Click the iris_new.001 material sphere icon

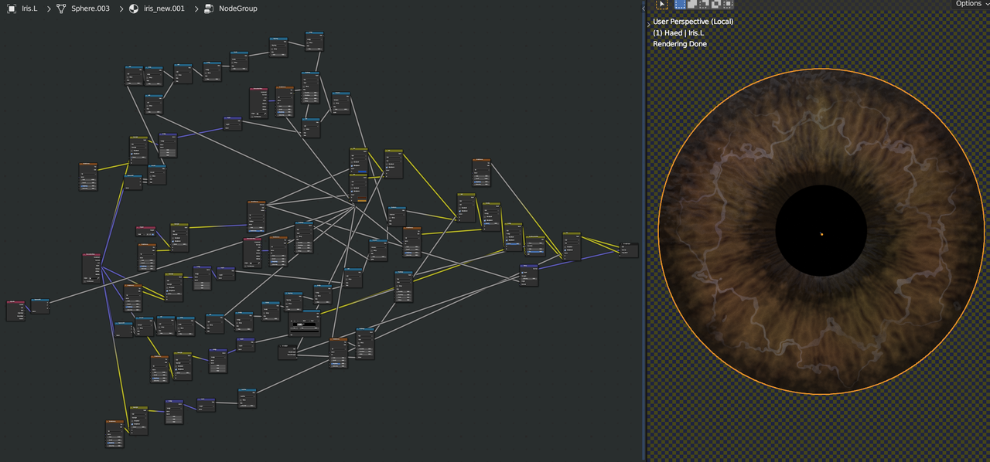pyautogui.click(x=133, y=8)
